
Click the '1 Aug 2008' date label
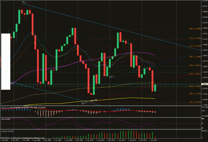click(x=36, y=140)
